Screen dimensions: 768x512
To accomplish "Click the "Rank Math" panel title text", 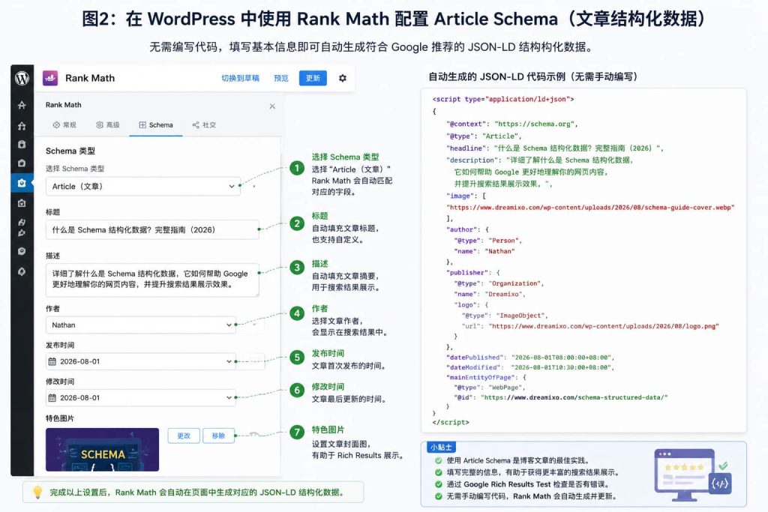I will pos(64,105).
